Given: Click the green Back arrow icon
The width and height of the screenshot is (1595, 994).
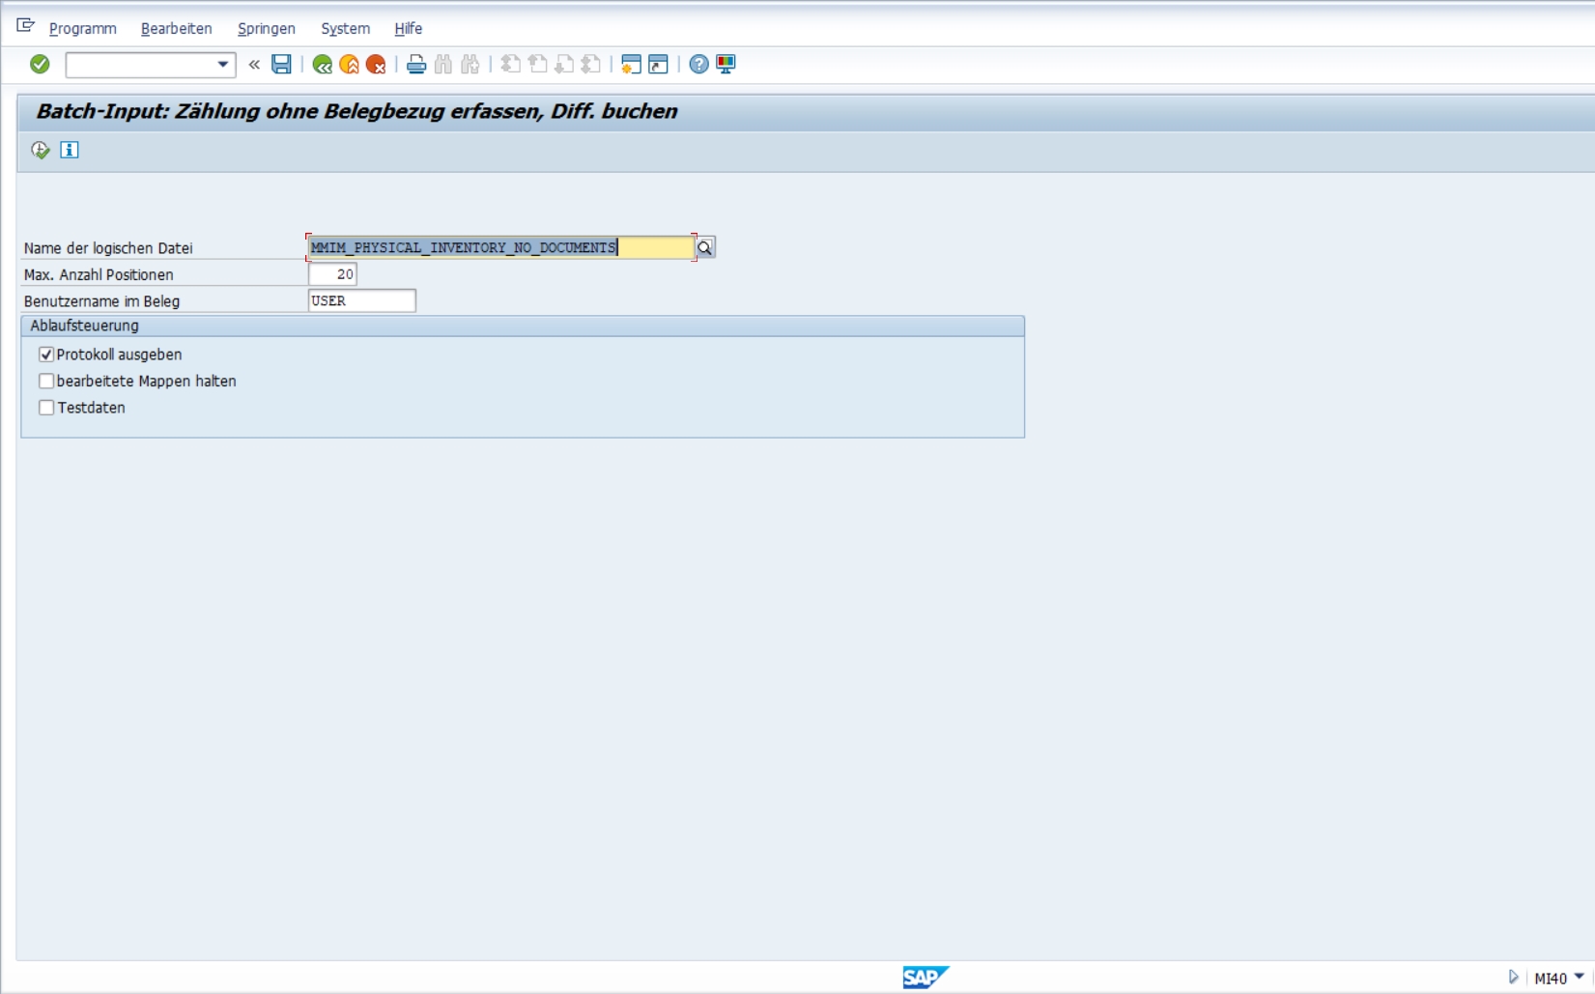Looking at the screenshot, I should point(323,65).
